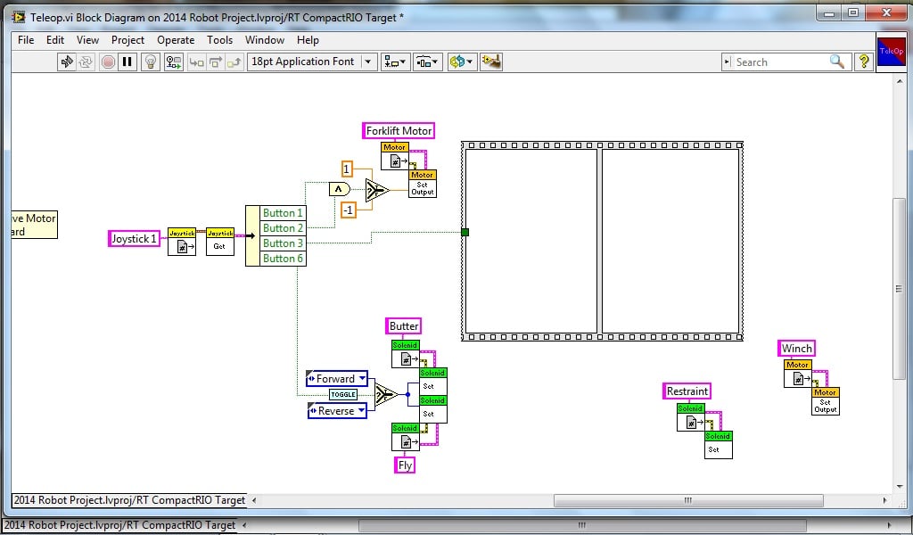The height and width of the screenshot is (535, 913).
Task: Open the Operate menu
Action: 176,40
